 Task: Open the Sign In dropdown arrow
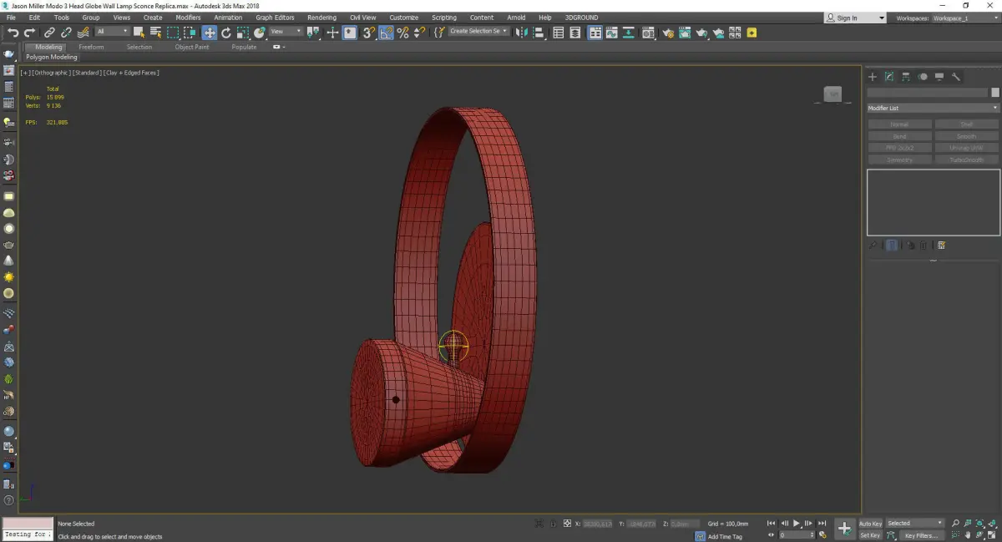click(x=882, y=18)
